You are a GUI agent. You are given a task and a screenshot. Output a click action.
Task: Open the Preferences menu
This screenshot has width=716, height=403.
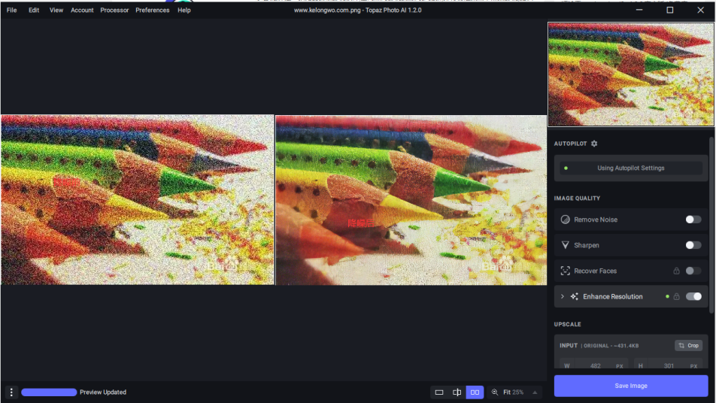click(153, 11)
